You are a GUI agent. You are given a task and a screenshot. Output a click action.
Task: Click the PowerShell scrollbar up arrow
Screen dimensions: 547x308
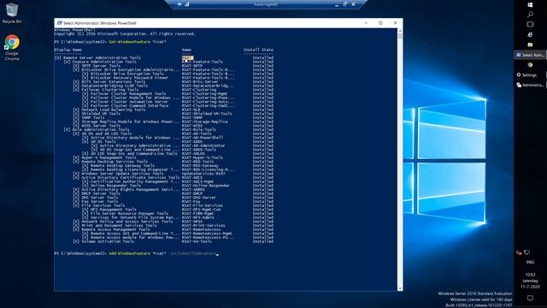point(400,31)
